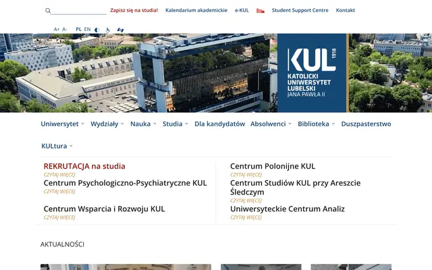Expand the Uniwersytet menu
Image resolution: width=432 pixels, height=270 pixels.
click(x=62, y=124)
